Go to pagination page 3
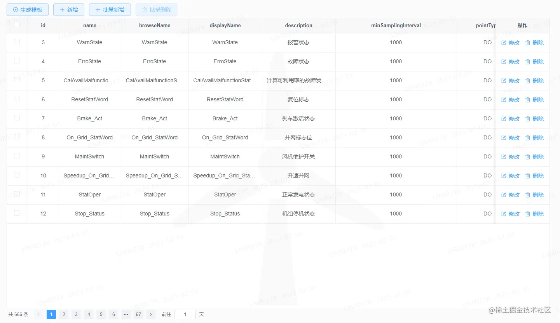560x323 pixels. coord(76,314)
